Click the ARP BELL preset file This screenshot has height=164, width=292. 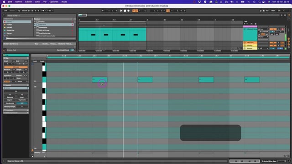44,31
